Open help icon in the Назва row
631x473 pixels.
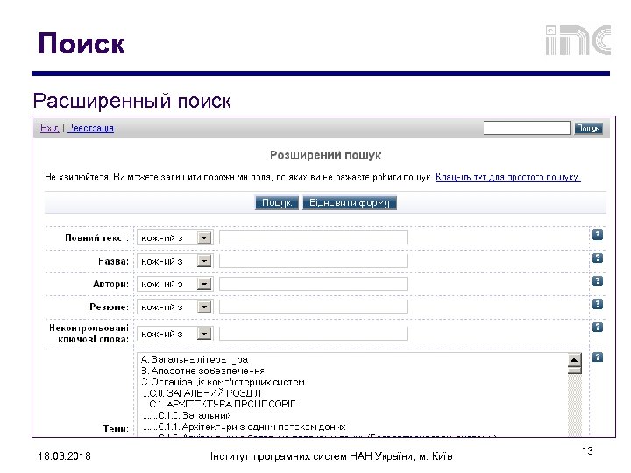click(598, 258)
